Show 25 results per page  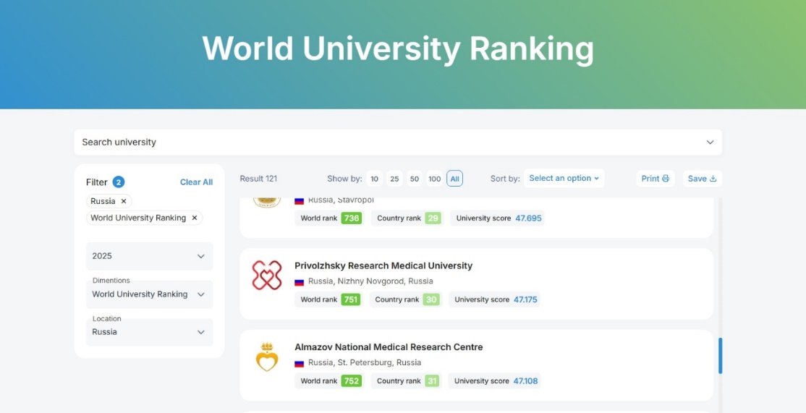point(394,179)
